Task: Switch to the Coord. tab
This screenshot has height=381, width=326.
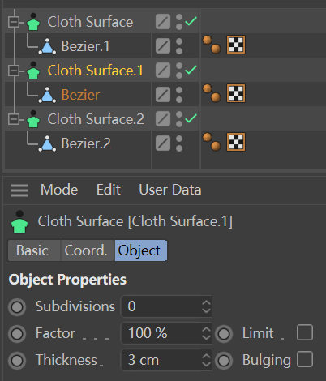Action: pos(86,250)
